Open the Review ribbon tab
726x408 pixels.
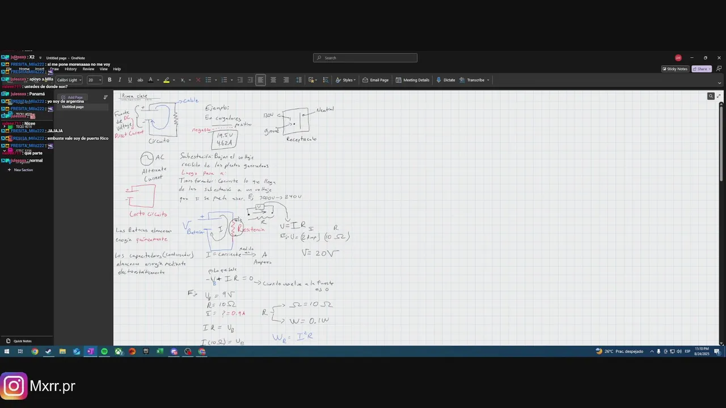[88, 69]
